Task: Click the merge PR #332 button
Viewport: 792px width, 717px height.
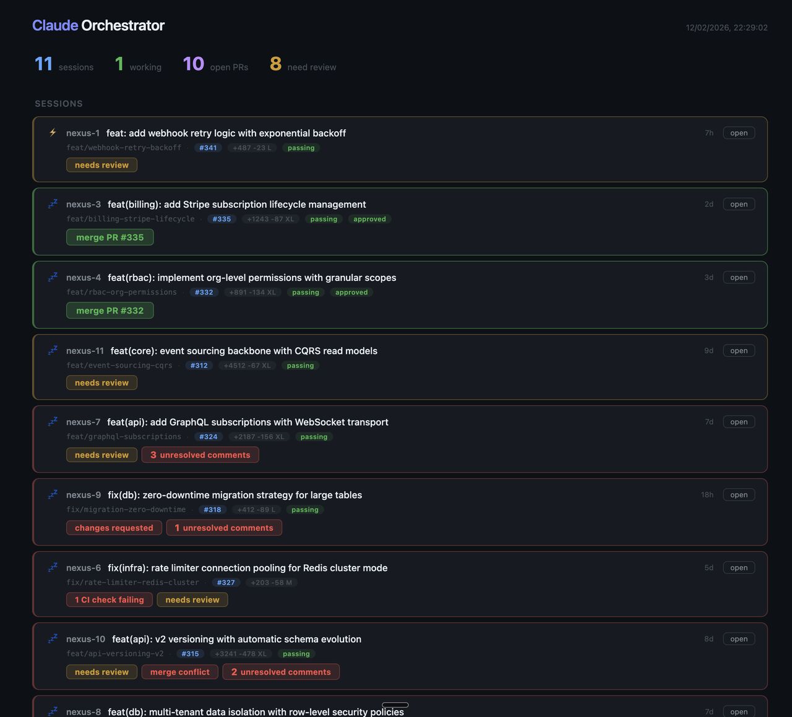Action: pos(110,311)
